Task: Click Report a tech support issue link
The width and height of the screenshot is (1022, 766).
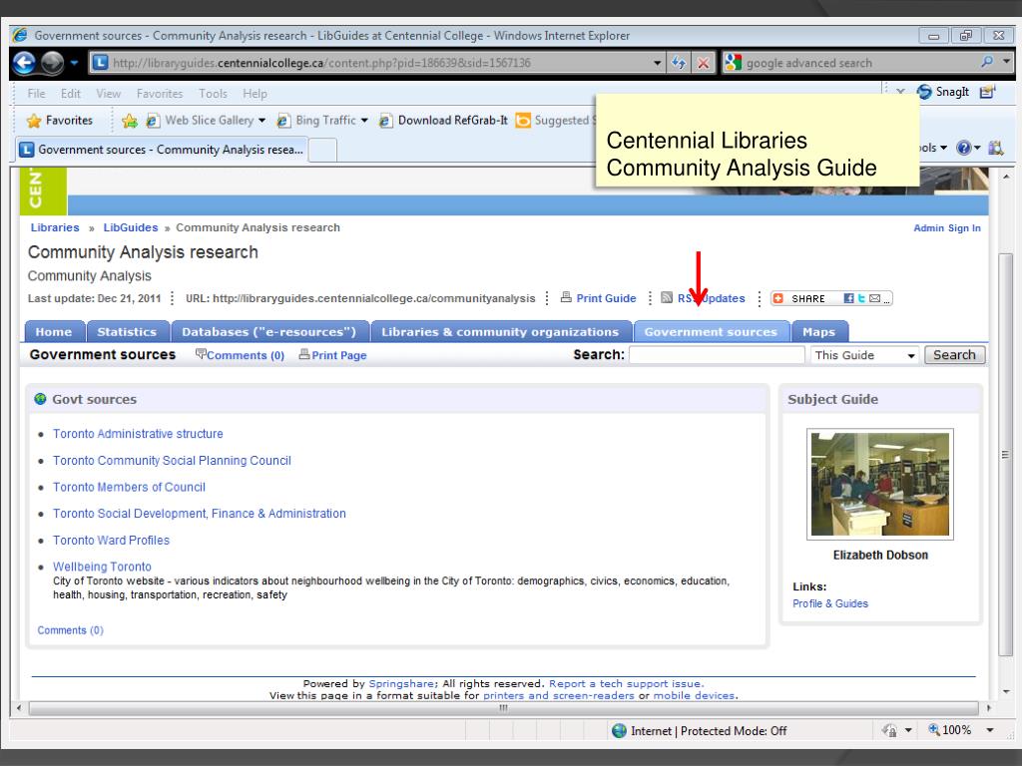Action: tap(625, 684)
